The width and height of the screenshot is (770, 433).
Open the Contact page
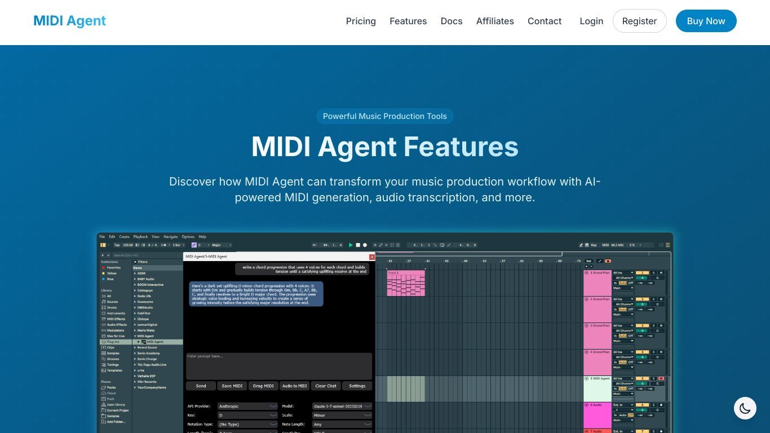click(x=545, y=21)
